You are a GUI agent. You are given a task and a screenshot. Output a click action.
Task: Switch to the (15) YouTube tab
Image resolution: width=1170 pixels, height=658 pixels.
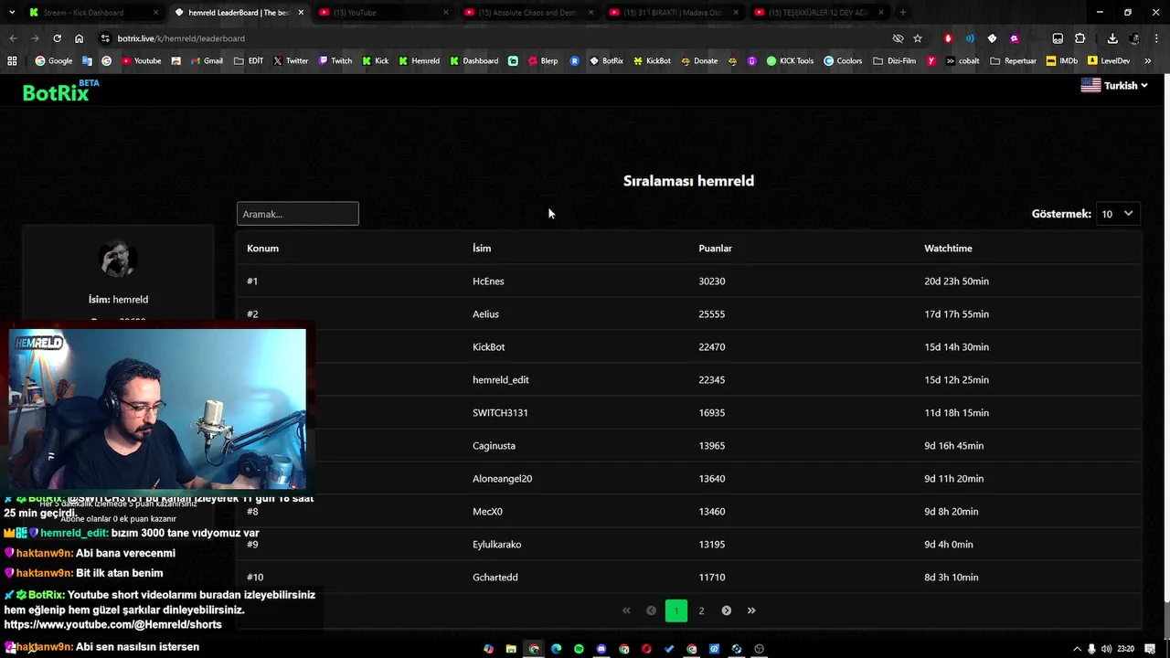[x=382, y=13]
